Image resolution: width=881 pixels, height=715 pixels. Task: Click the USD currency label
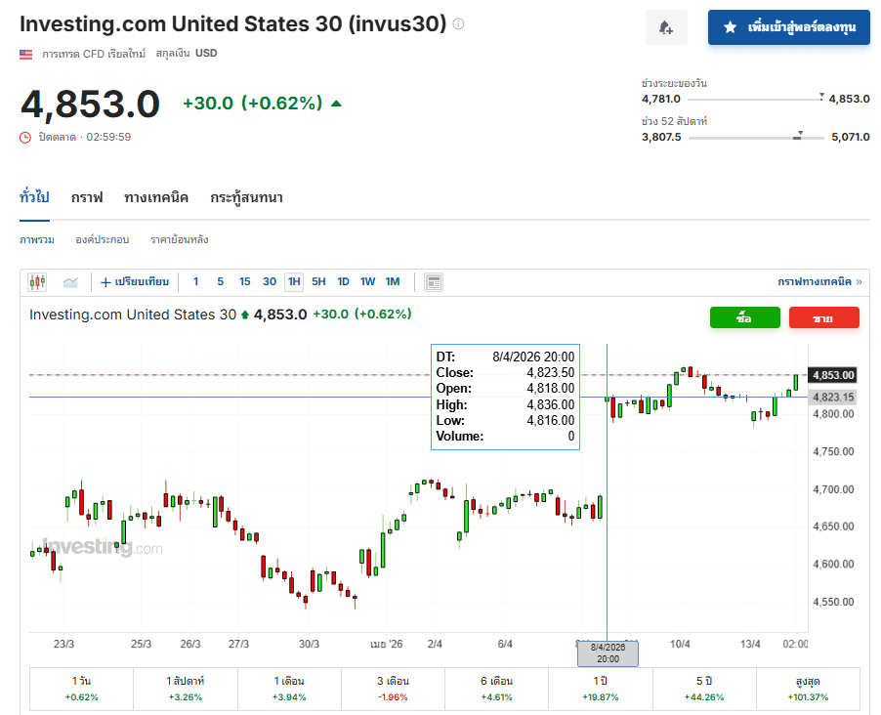click(x=206, y=54)
